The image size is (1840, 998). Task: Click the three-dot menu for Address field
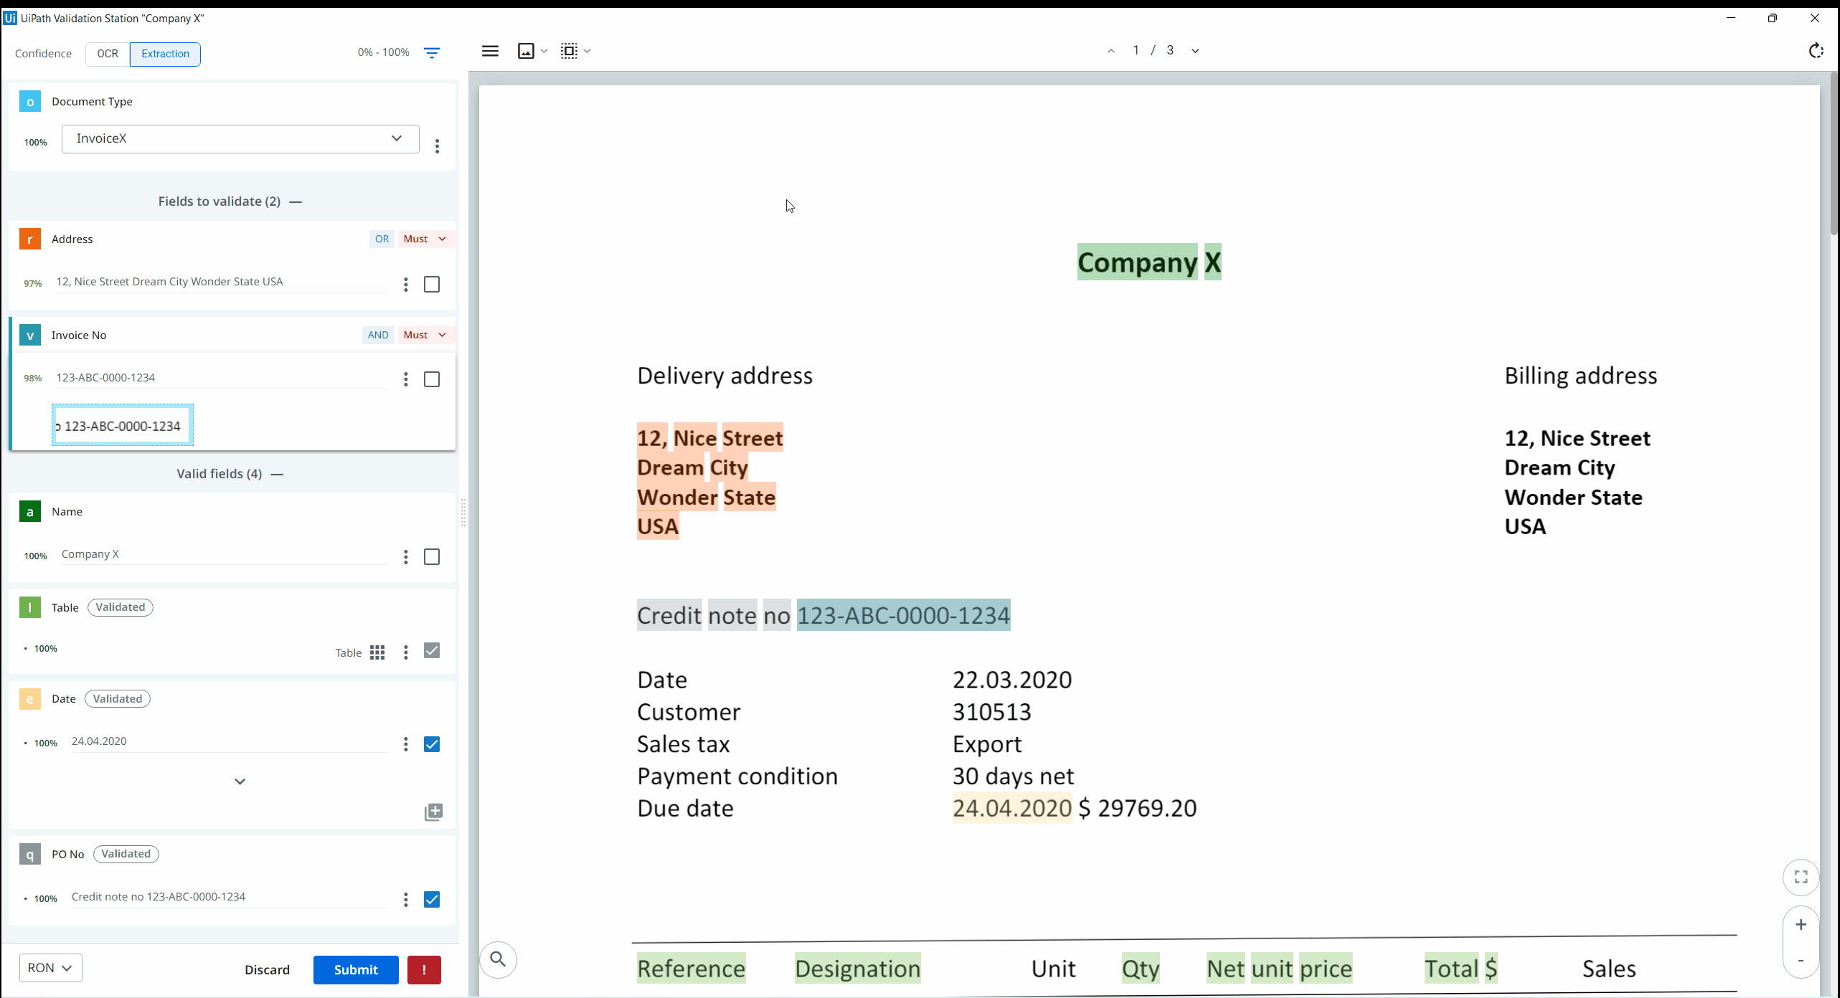click(x=405, y=284)
